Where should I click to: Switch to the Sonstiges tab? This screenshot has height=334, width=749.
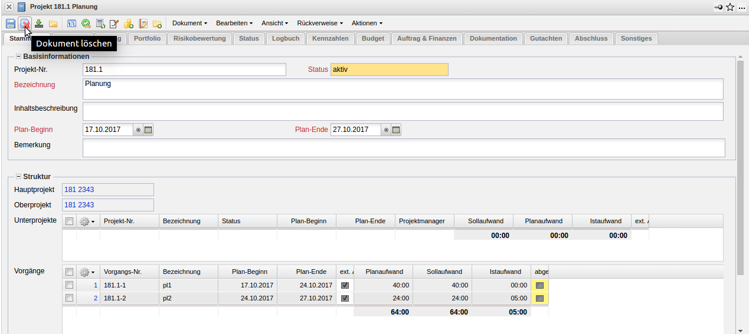tap(636, 38)
